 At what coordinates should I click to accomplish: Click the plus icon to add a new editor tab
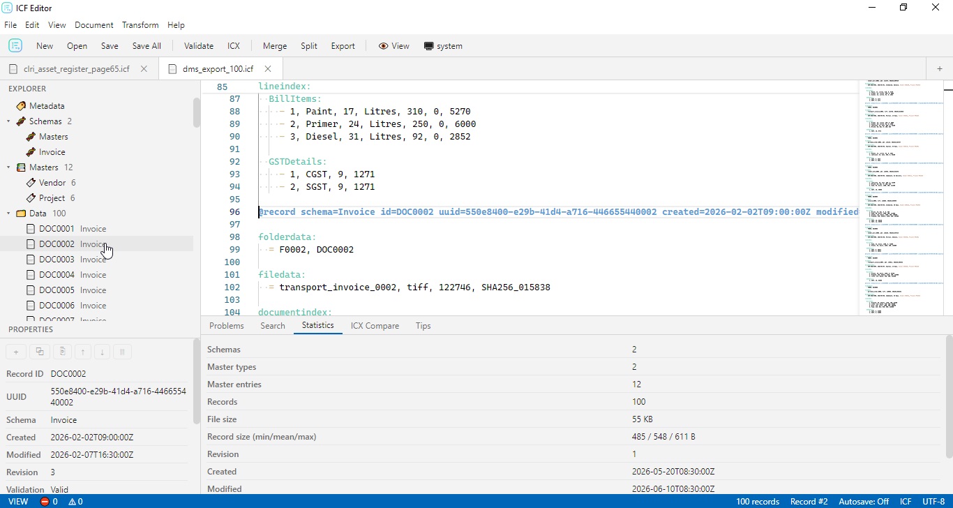click(x=940, y=68)
